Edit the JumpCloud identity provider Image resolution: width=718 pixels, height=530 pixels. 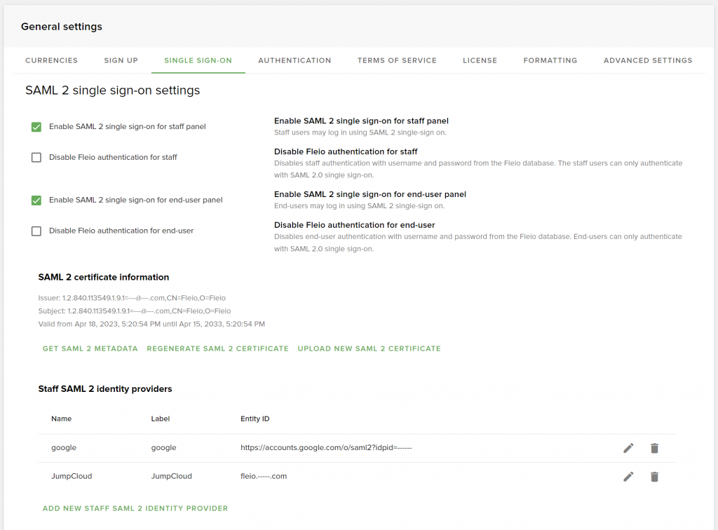[628, 477]
